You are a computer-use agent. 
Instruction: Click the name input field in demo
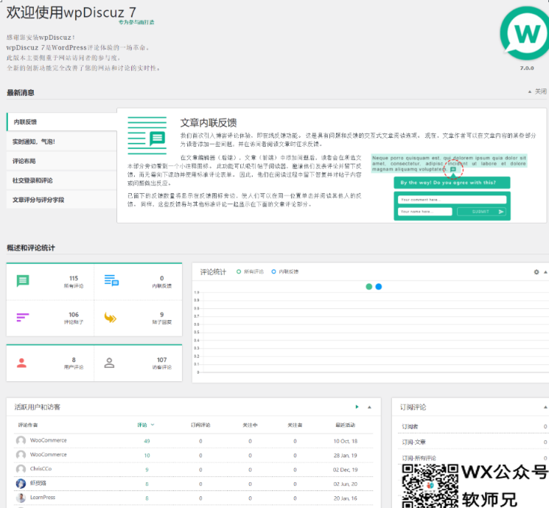click(425, 212)
